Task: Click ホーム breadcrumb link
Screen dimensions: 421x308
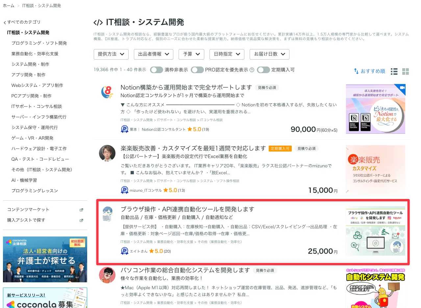Action: (9, 6)
